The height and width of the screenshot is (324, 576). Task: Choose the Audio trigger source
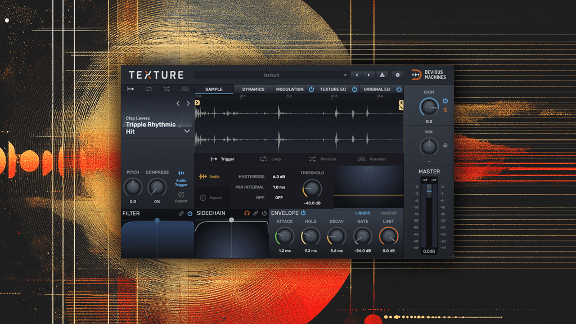[x=209, y=177]
